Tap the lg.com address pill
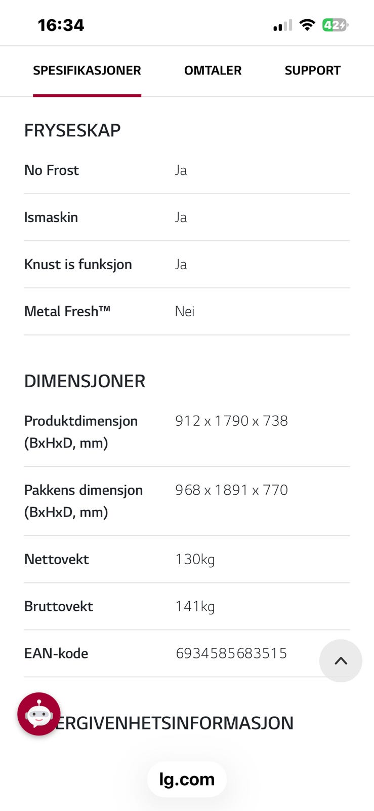The image size is (374, 811). (187, 779)
